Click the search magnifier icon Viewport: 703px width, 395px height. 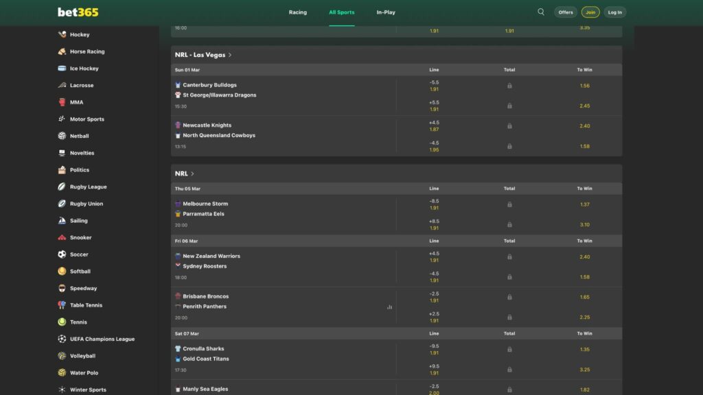pyautogui.click(x=541, y=12)
